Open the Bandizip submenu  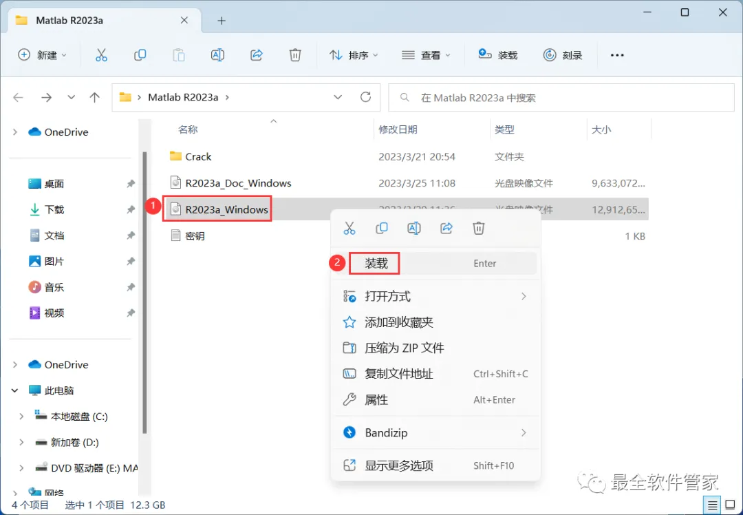pyautogui.click(x=435, y=433)
